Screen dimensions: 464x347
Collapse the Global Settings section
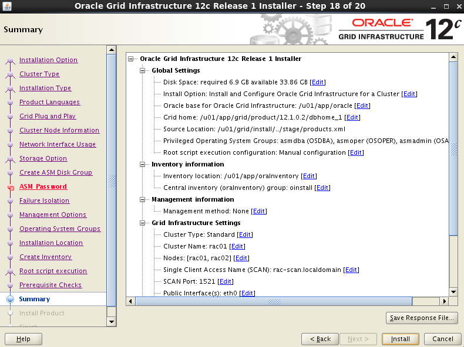(142, 70)
